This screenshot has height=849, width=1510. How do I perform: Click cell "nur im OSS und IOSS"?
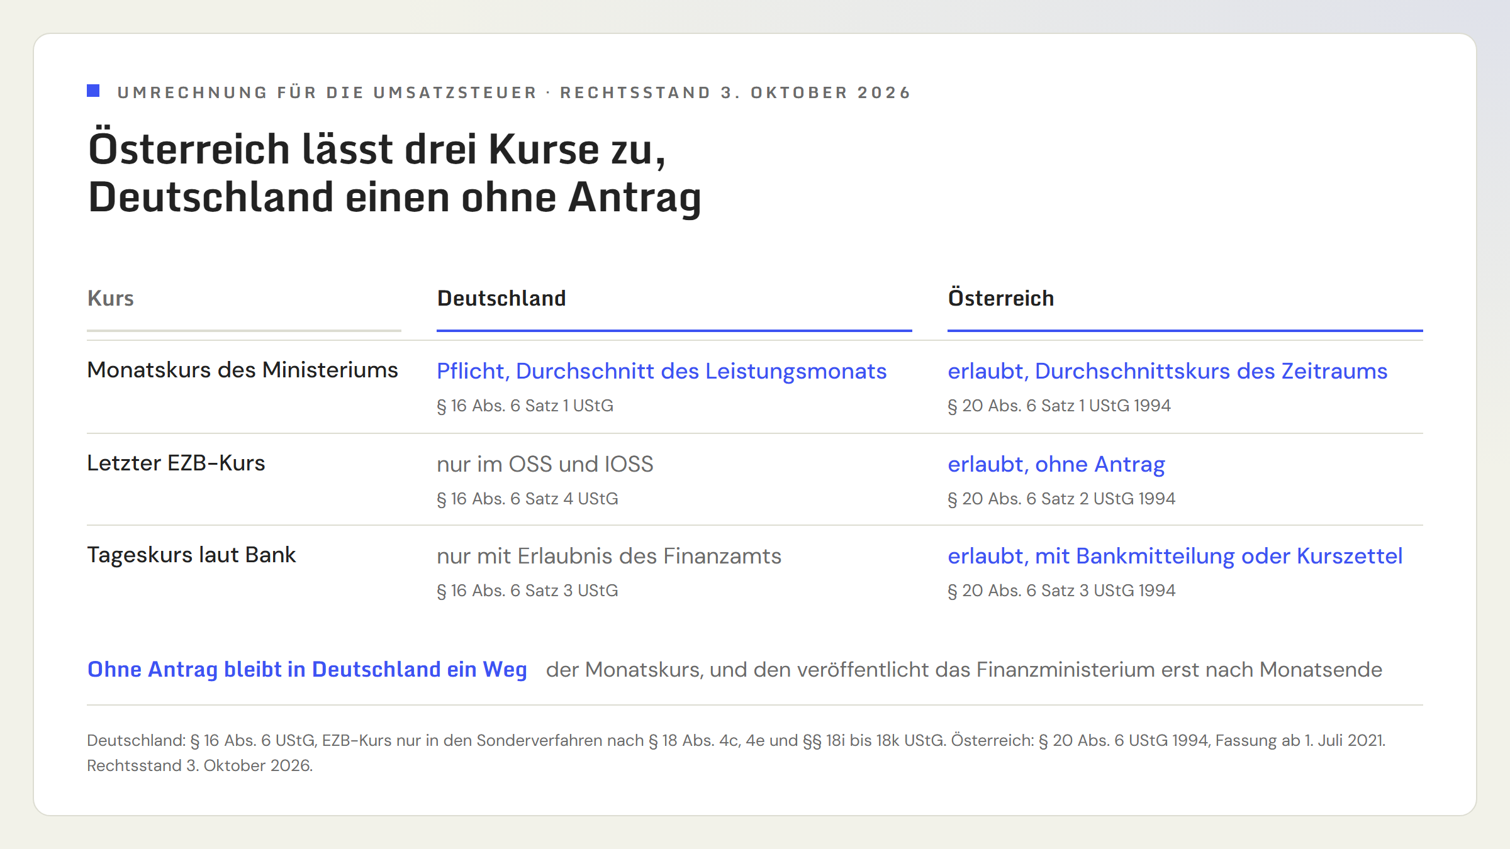(x=545, y=464)
